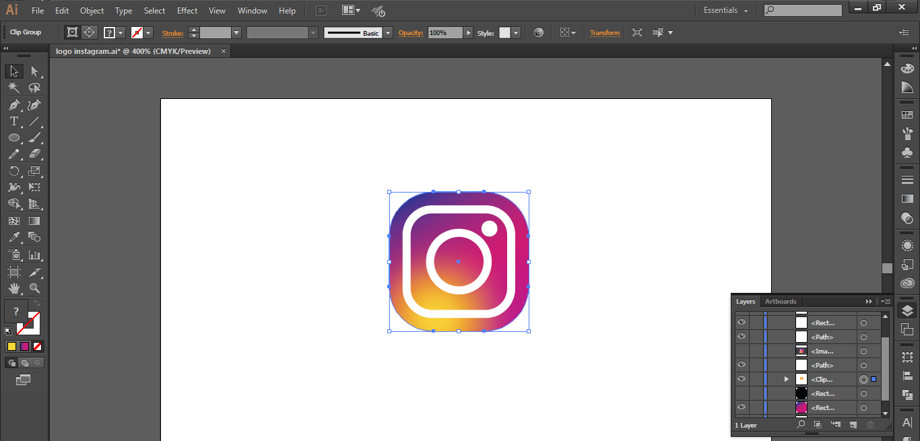The image size is (920, 441).
Task: Open the opacity slider arrow
Action: point(468,32)
